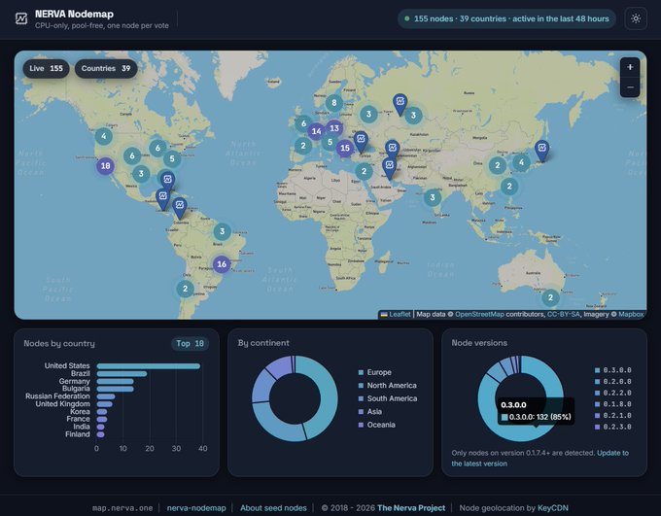Click the Oceania legend color swatch

[x=361, y=425]
